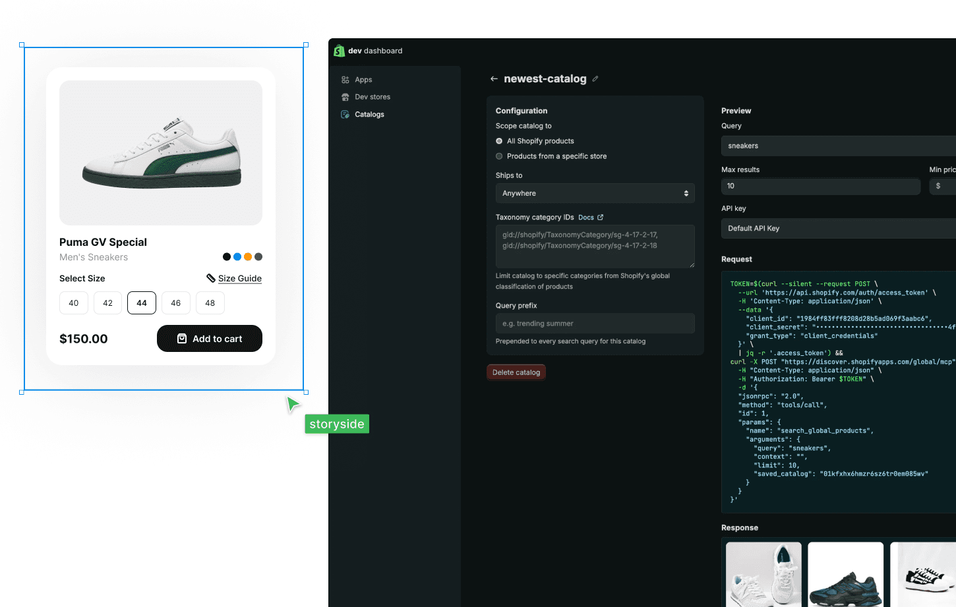Select size 44
956x607 pixels.
(142, 303)
